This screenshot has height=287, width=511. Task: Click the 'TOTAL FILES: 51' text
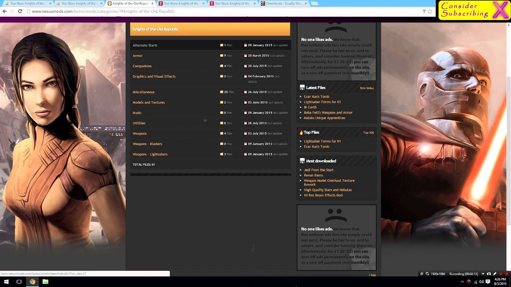point(144,165)
